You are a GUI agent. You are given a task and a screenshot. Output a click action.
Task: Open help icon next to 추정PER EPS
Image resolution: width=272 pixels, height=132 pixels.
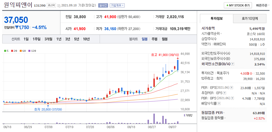click(224, 93)
